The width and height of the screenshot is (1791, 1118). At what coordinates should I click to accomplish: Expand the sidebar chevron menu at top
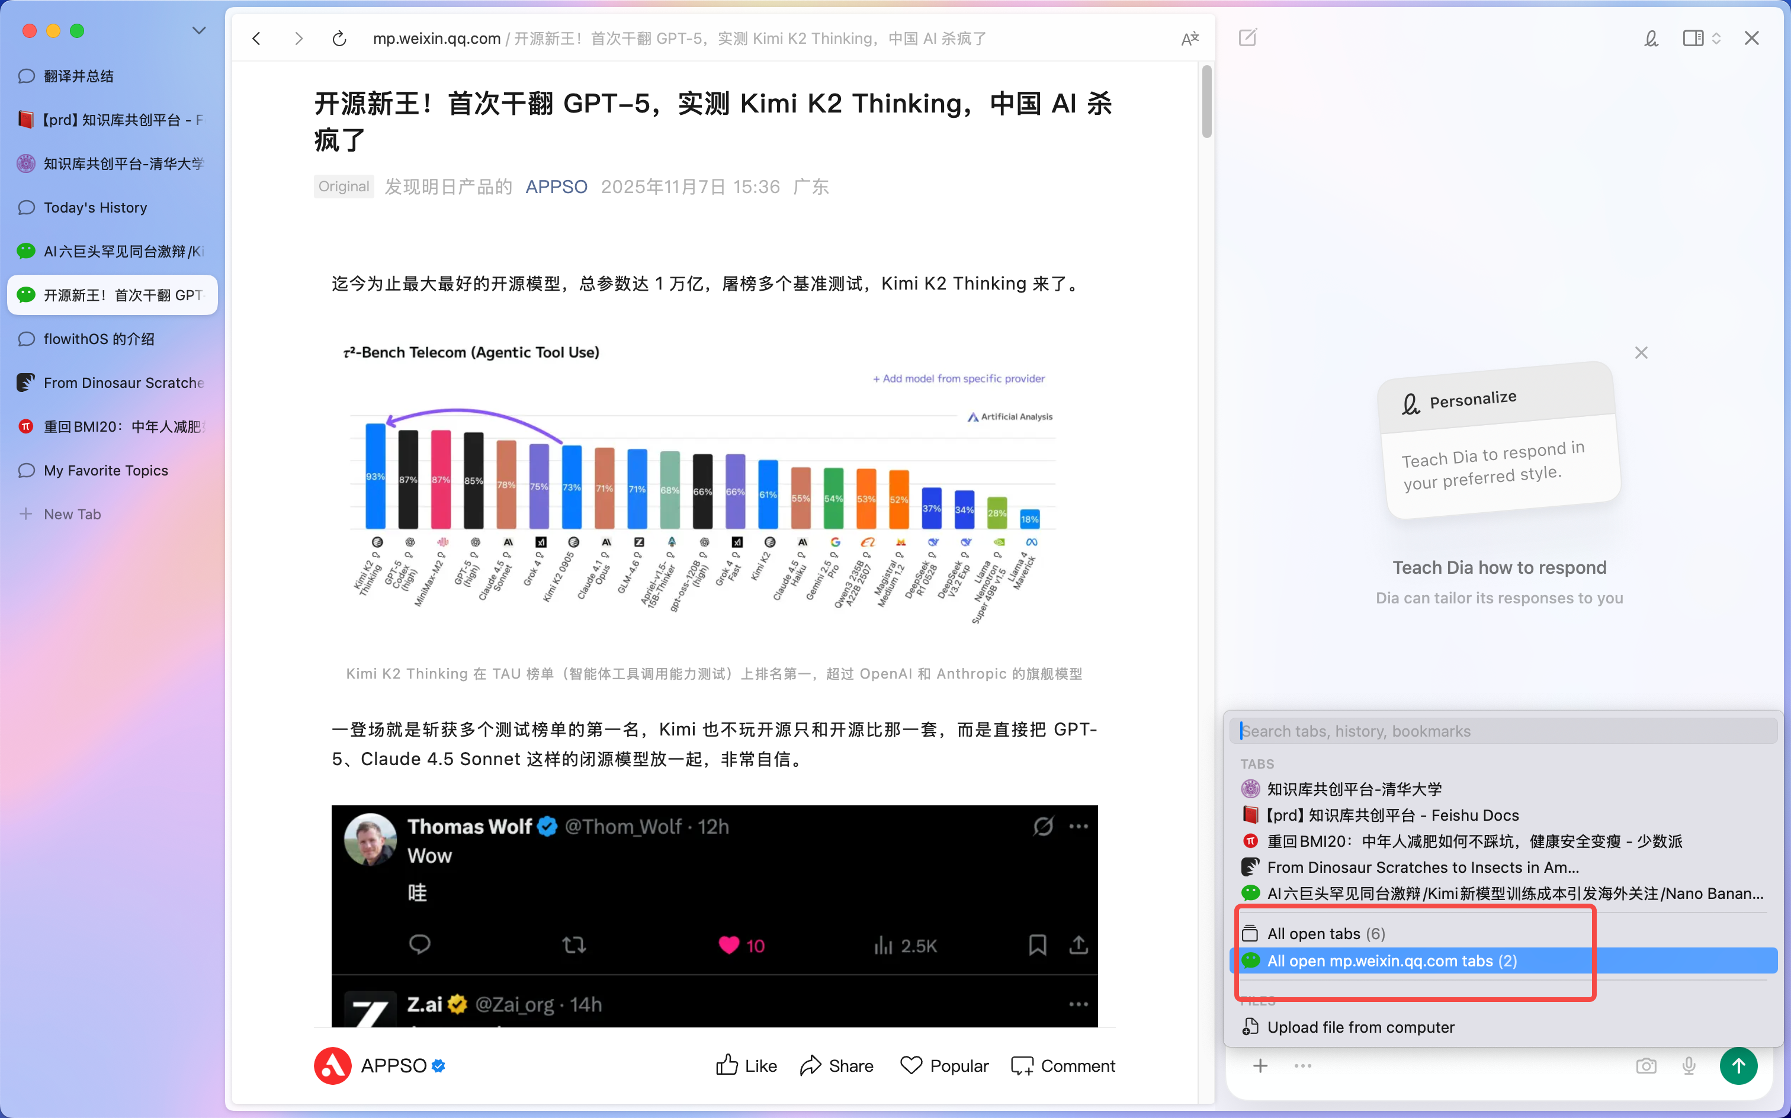tap(199, 30)
